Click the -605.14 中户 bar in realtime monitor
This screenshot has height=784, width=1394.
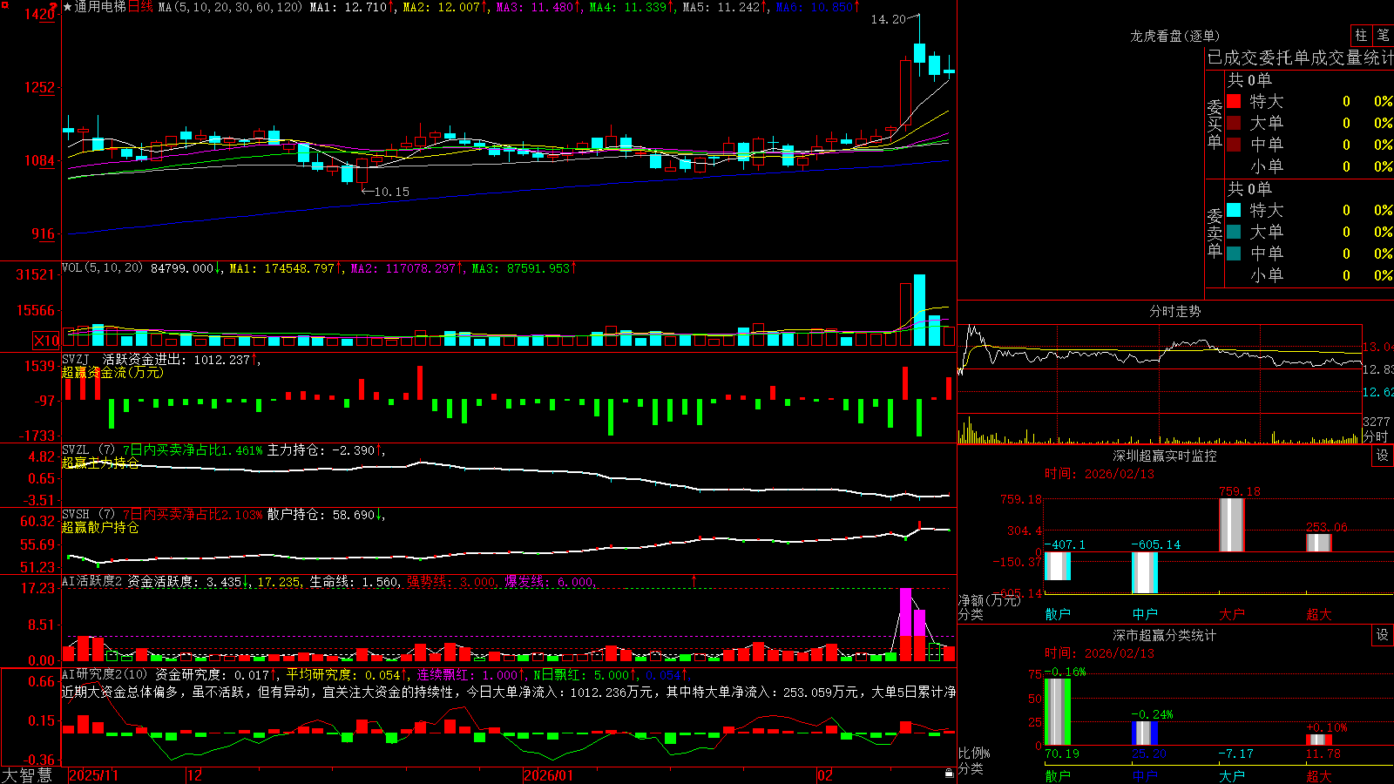pos(1144,572)
